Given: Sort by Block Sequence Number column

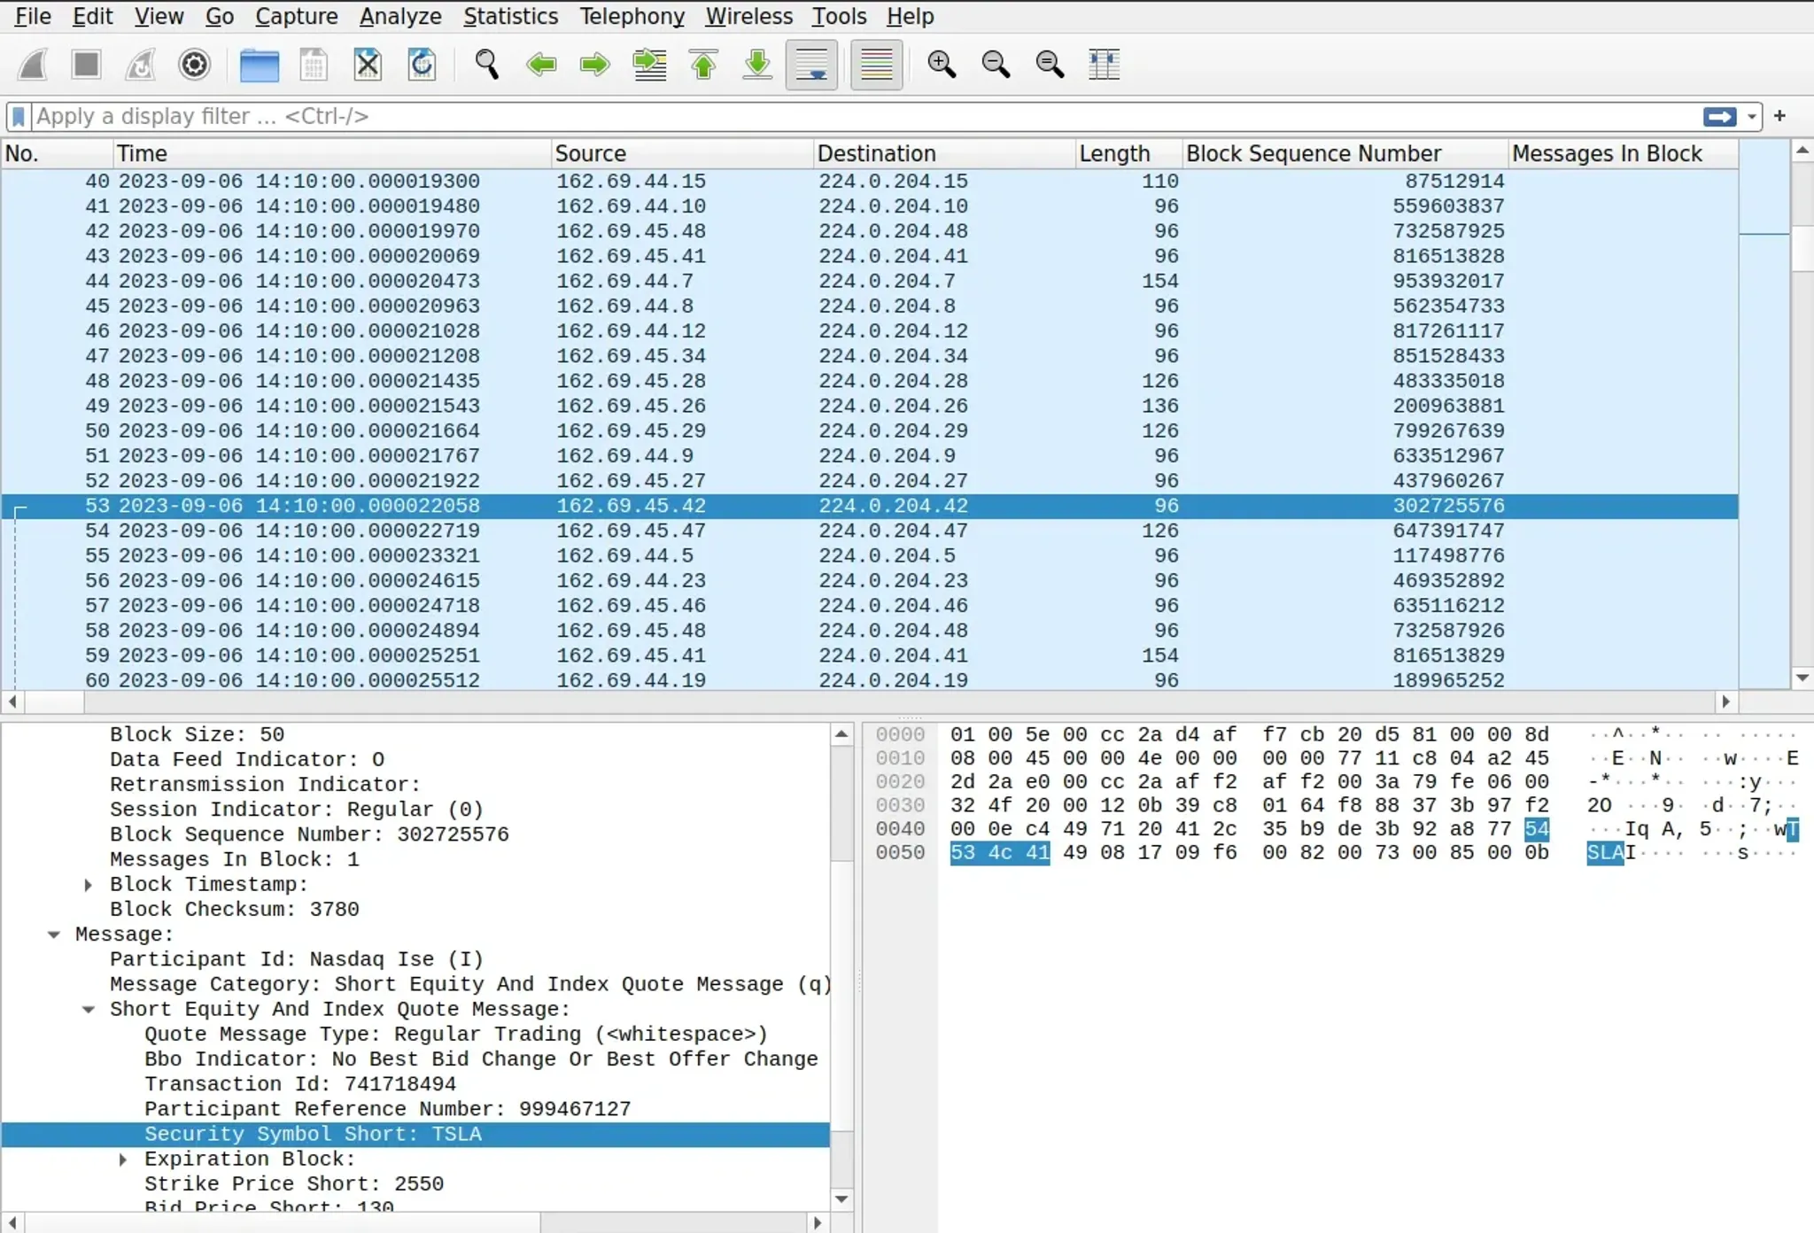Looking at the screenshot, I should (1345, 153).
